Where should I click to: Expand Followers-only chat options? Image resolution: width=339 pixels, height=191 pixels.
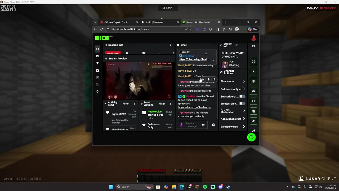[244, 89]
